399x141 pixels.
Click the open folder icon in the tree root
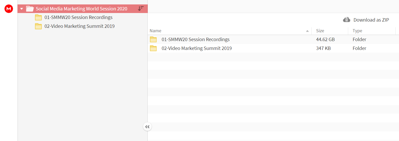(x=30, y=9)
